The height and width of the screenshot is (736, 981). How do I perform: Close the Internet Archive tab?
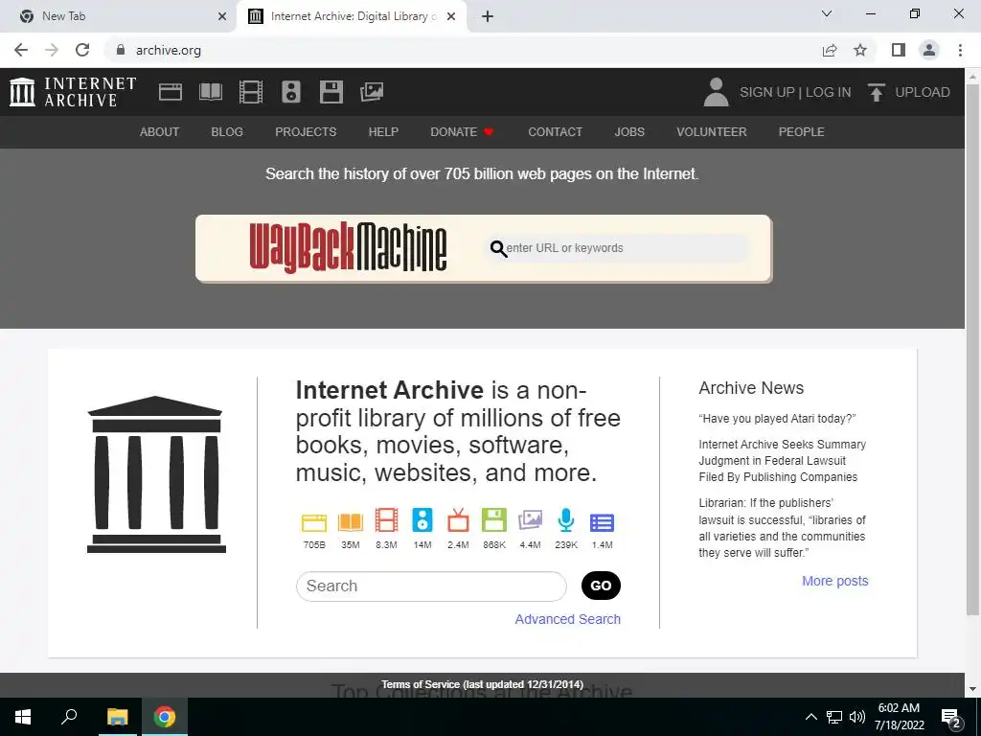coord(451,16)
